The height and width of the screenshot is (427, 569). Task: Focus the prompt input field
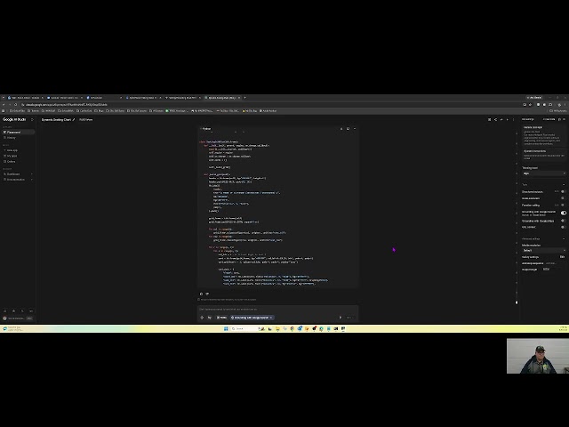[277, 309]
